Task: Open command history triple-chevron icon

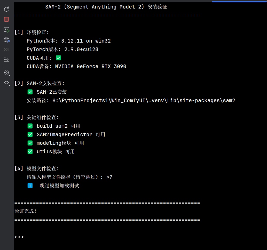Action: [x=6, y=50]
